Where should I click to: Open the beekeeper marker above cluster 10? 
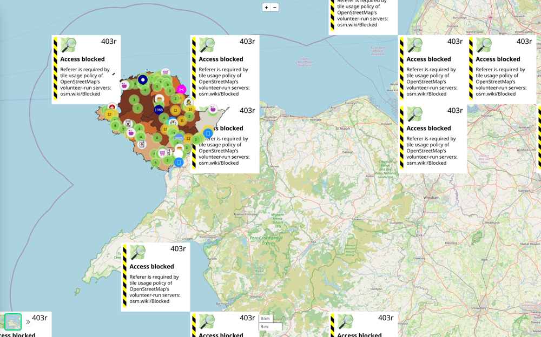(189, 102)
